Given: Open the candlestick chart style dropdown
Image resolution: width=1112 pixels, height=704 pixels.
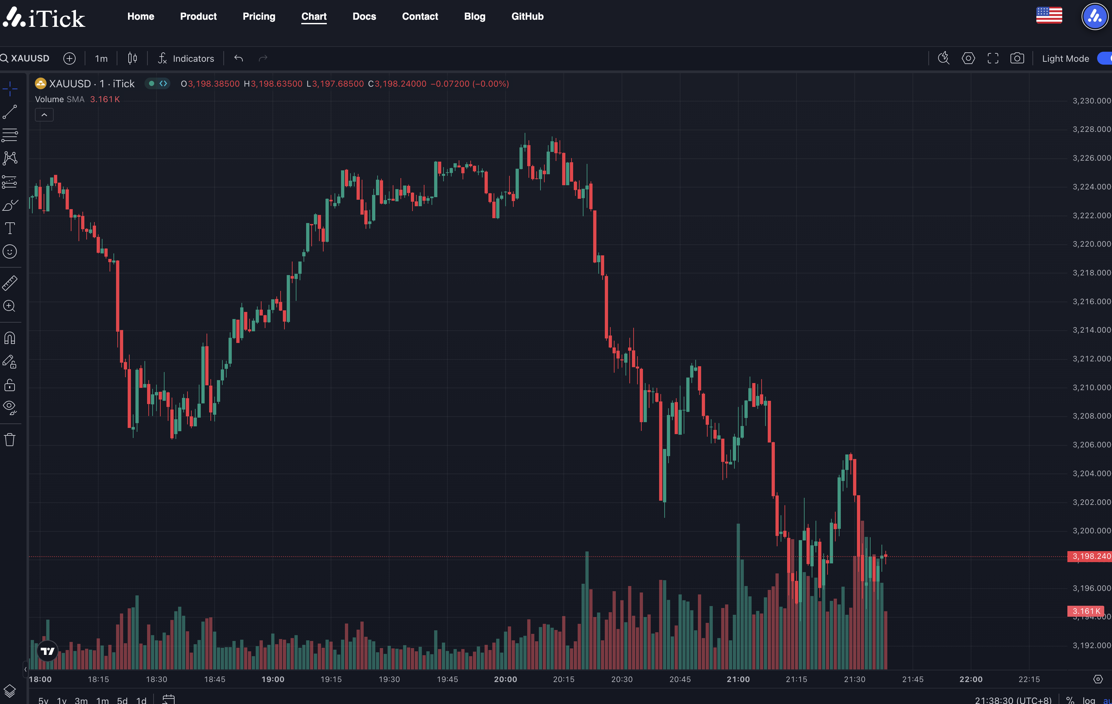Looking at the screenshot, I should click(x=133, y=58).
